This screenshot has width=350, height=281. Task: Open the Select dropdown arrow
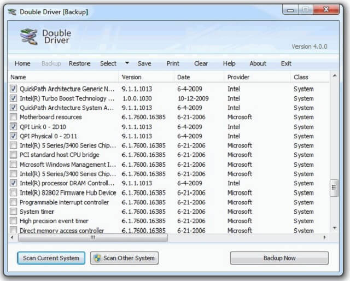coord(127,63)
